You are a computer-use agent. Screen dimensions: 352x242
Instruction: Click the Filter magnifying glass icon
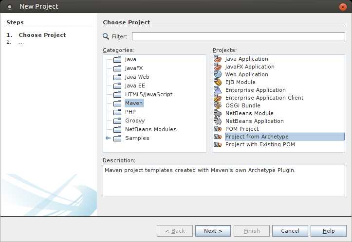tap(106, 36)
